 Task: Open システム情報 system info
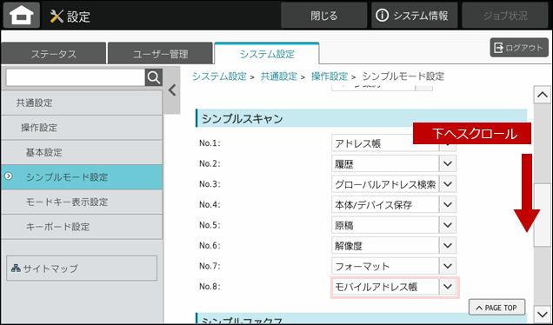[414, 15]
